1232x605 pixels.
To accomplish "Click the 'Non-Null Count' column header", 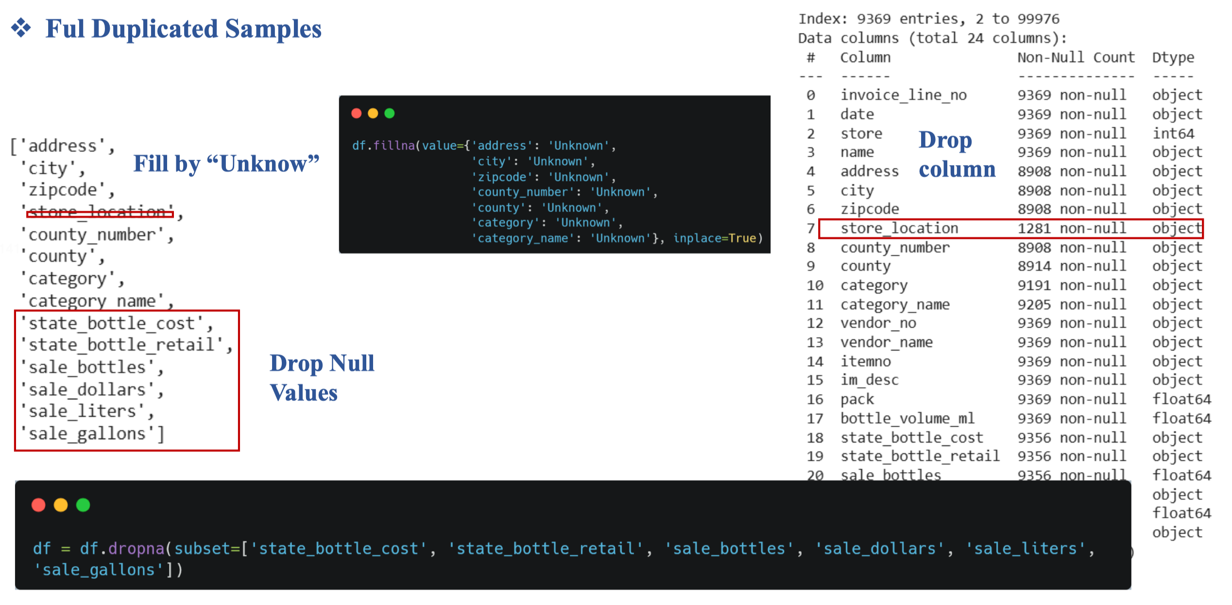I will 1076,57.
